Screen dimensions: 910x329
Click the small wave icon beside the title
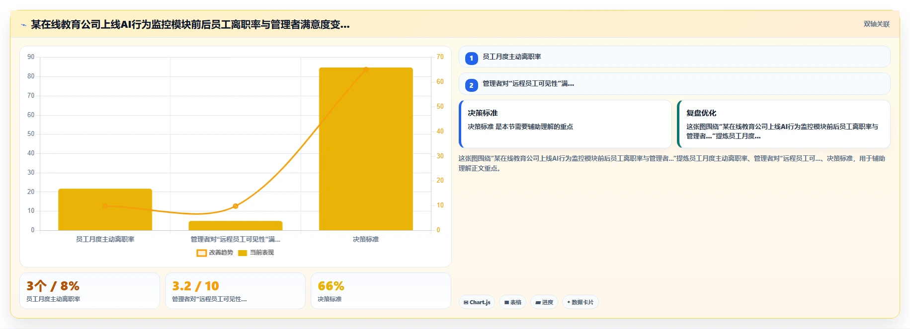[23, 25]
